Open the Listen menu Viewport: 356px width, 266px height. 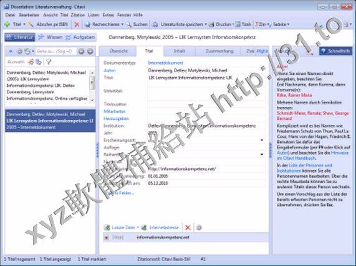point(94,15)
